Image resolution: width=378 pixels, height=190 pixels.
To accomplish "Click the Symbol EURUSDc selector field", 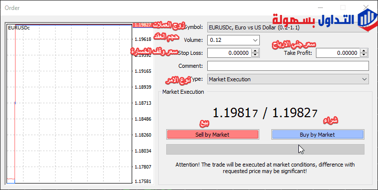I will click(x=288, y=27).
